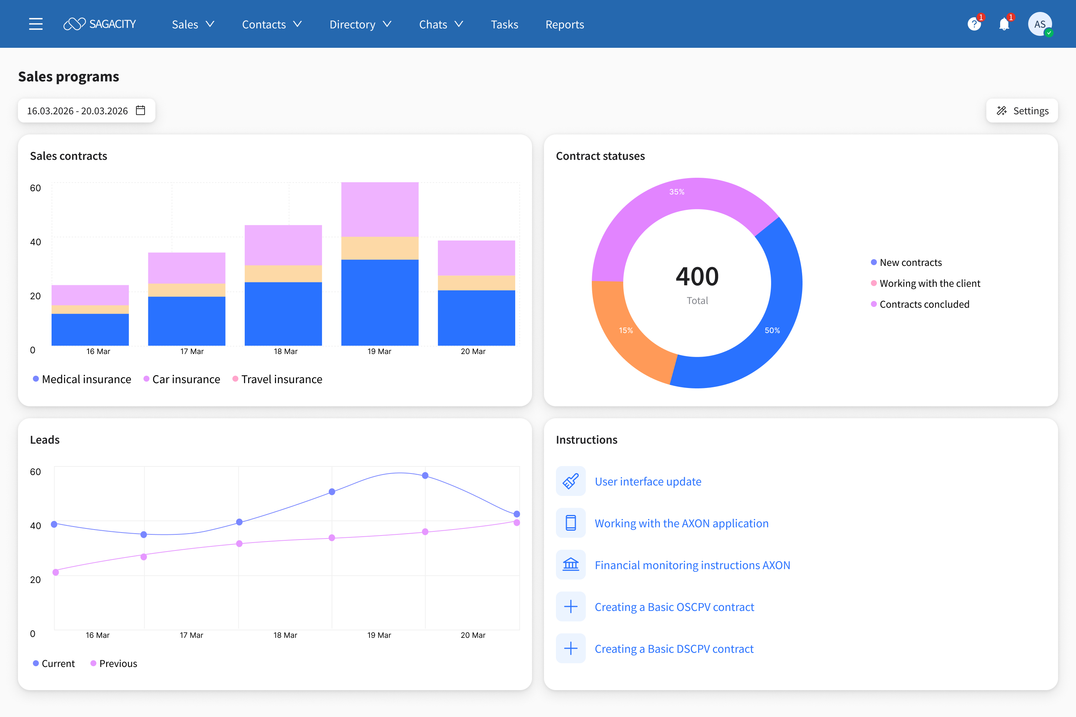Image resolution: width=1076 pixels, height=717 pixels.
Task: Click the Sagacity logo
Action: (x=100, y=24)
